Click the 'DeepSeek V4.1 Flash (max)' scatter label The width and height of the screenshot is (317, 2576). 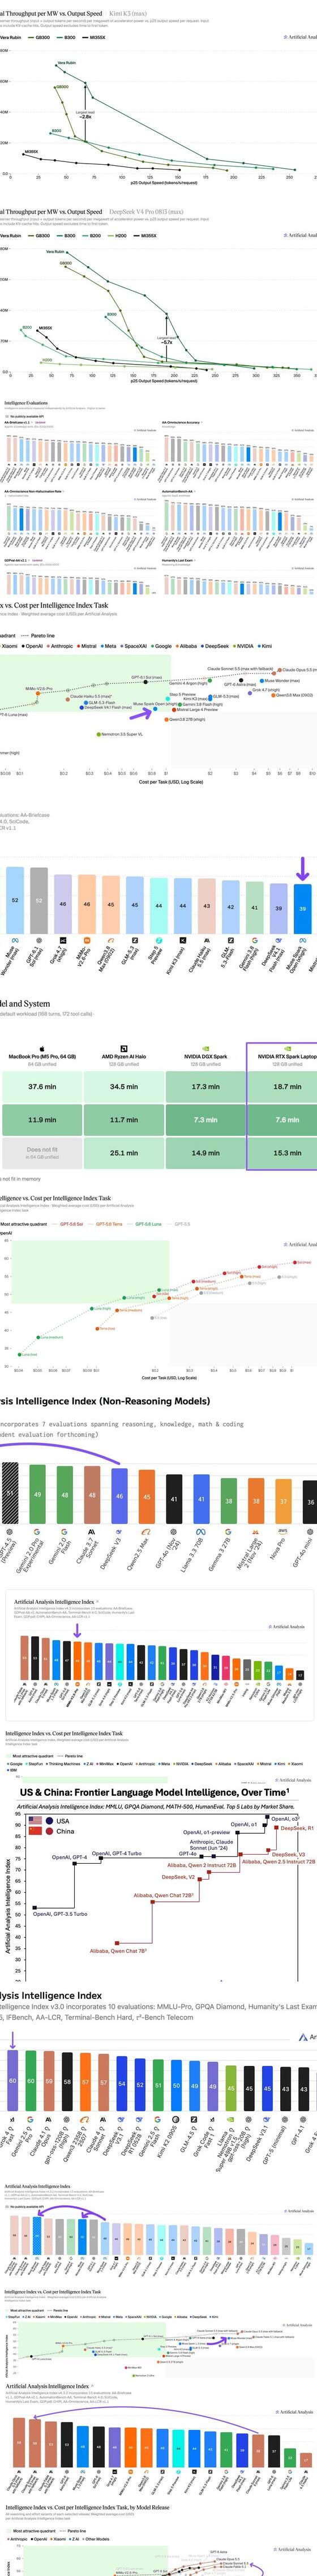[x=108, y=708]
